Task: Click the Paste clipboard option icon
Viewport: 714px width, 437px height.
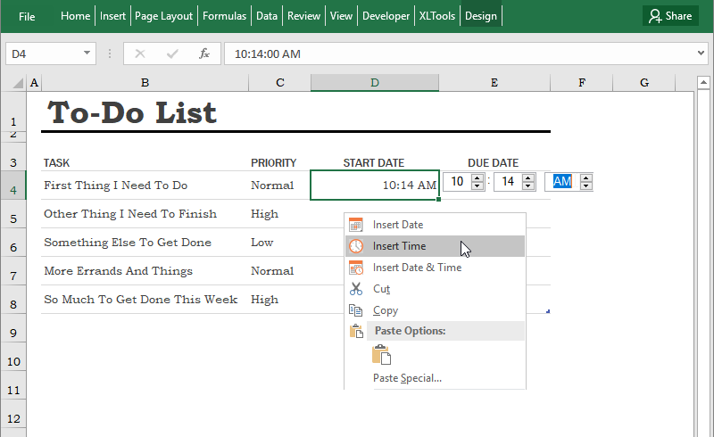Action: click(382, 355)
